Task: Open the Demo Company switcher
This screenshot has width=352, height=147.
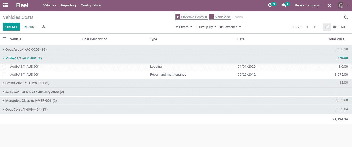Action: pyautogui.click(x=309, y=5)
